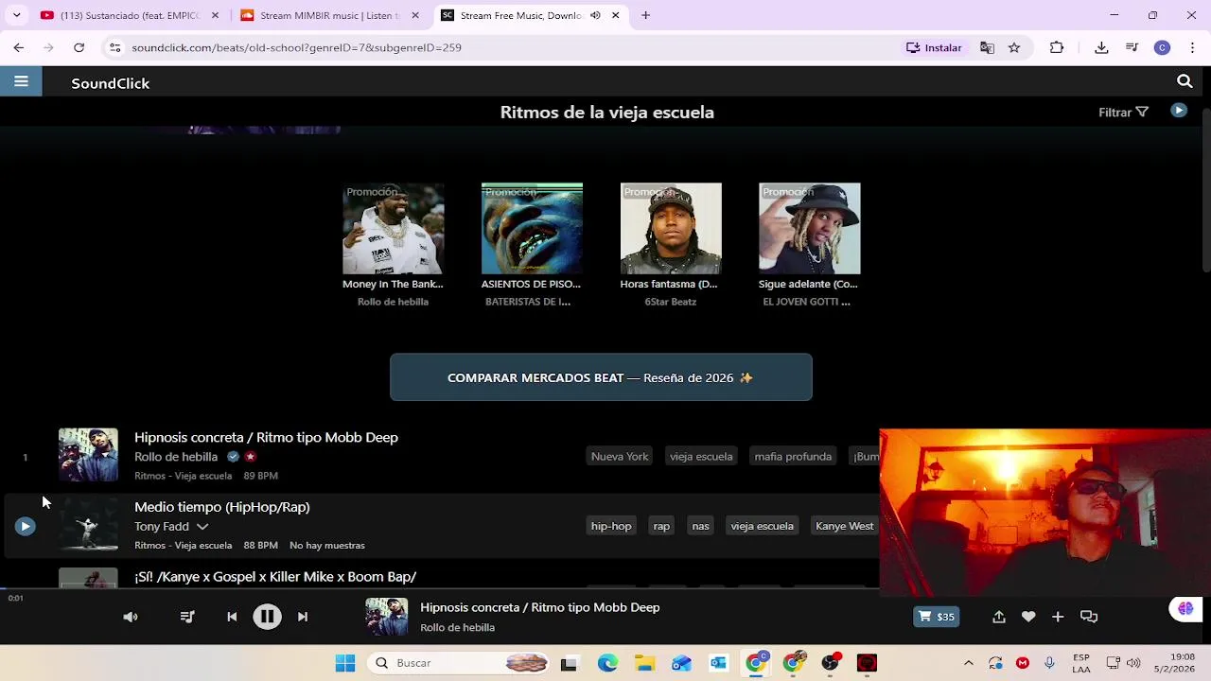Share the current track
Image resolution: width=1211 pixels, height=681 pixels.
(x=999, y=617)
